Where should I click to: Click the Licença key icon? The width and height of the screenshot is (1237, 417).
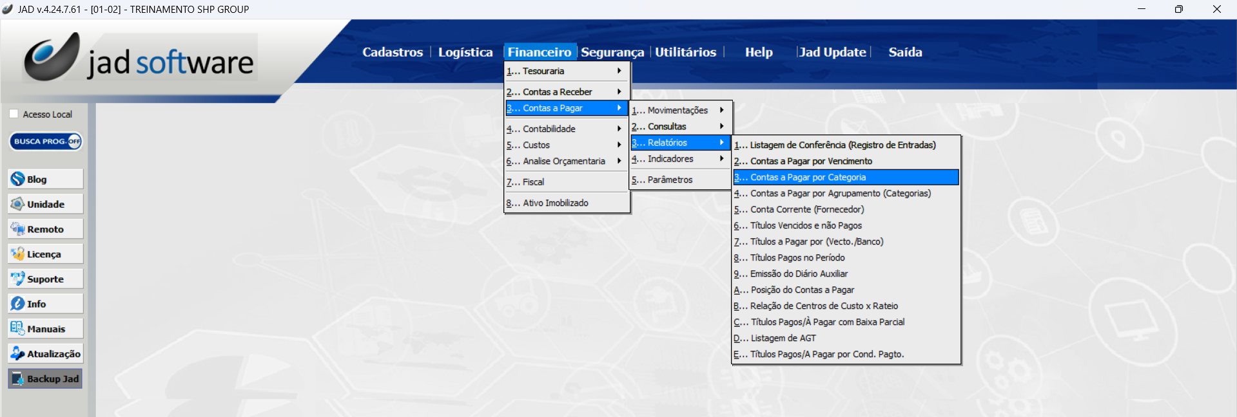pyautogui.click(x=18, y=254)
